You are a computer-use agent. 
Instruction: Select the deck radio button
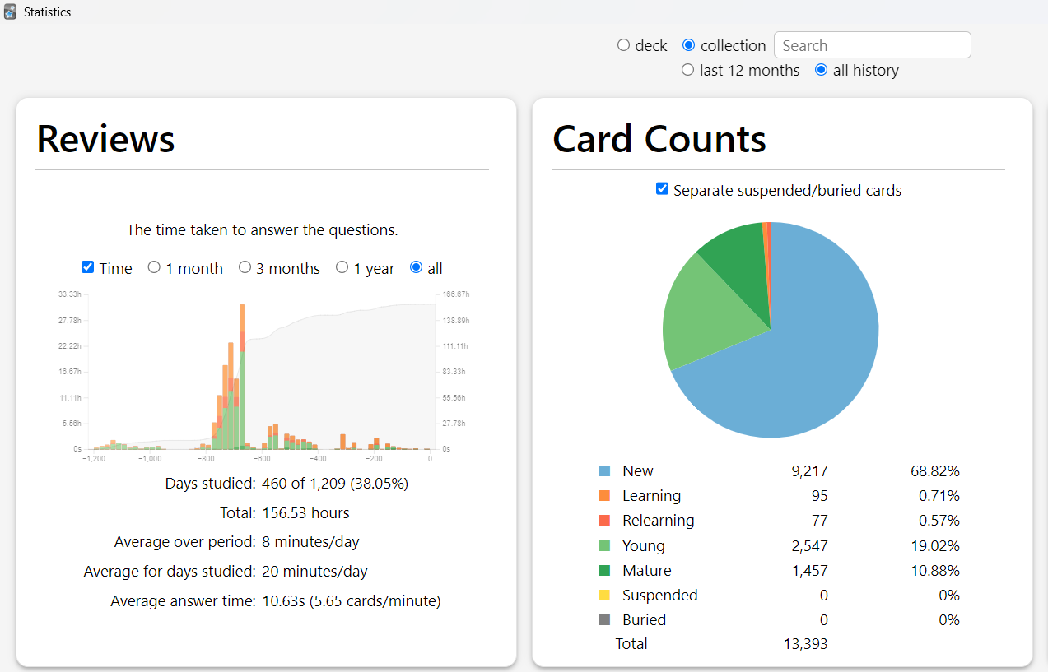[623, 45]
